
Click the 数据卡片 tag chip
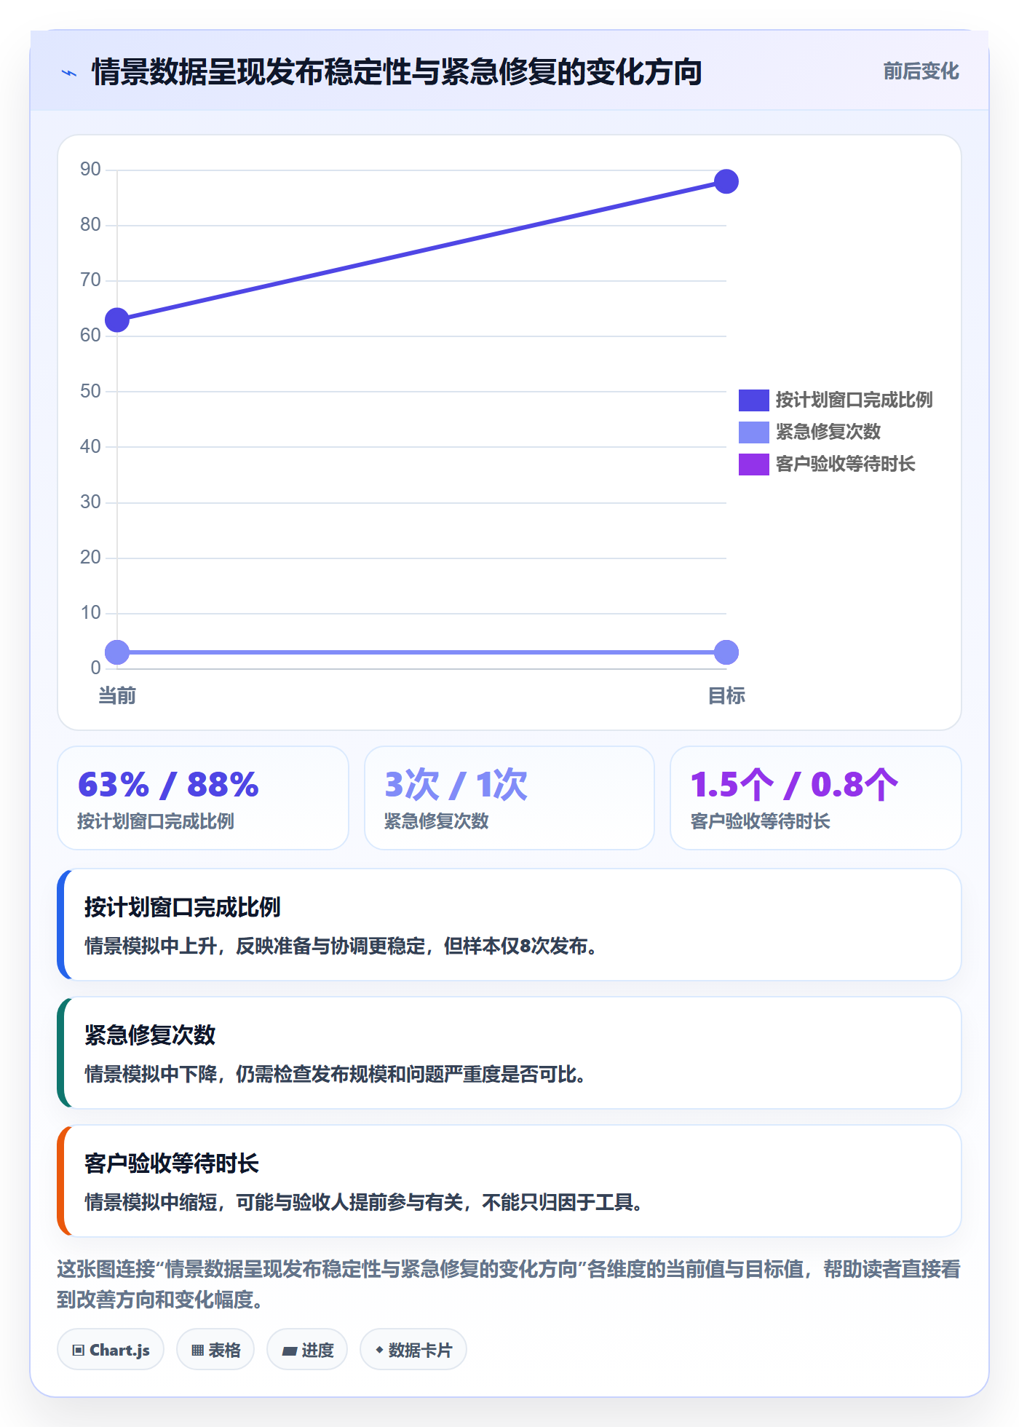[413, 1350]
